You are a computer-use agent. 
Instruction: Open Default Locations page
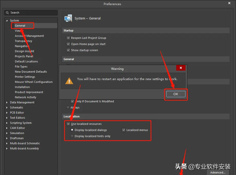click(x=26, y=61)
